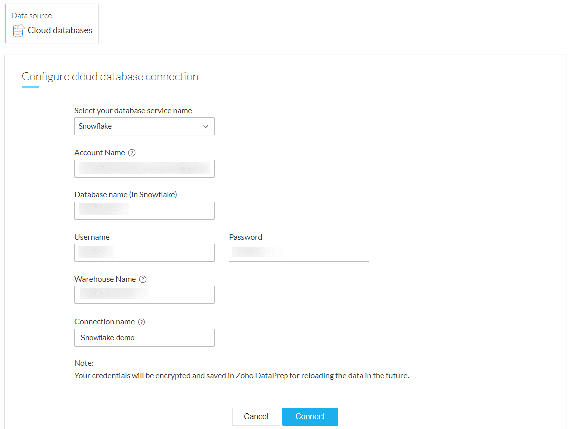Click into the Username text box
This screenshot has height=429, width=570.
(x=144, y=253)
